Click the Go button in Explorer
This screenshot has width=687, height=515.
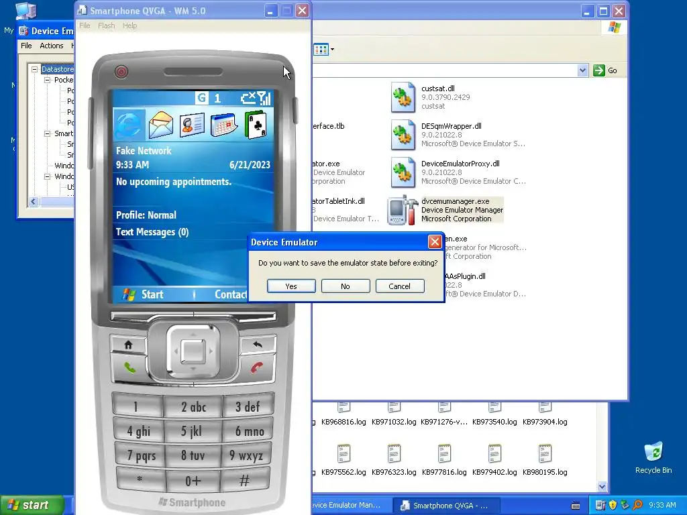point(605,70)
